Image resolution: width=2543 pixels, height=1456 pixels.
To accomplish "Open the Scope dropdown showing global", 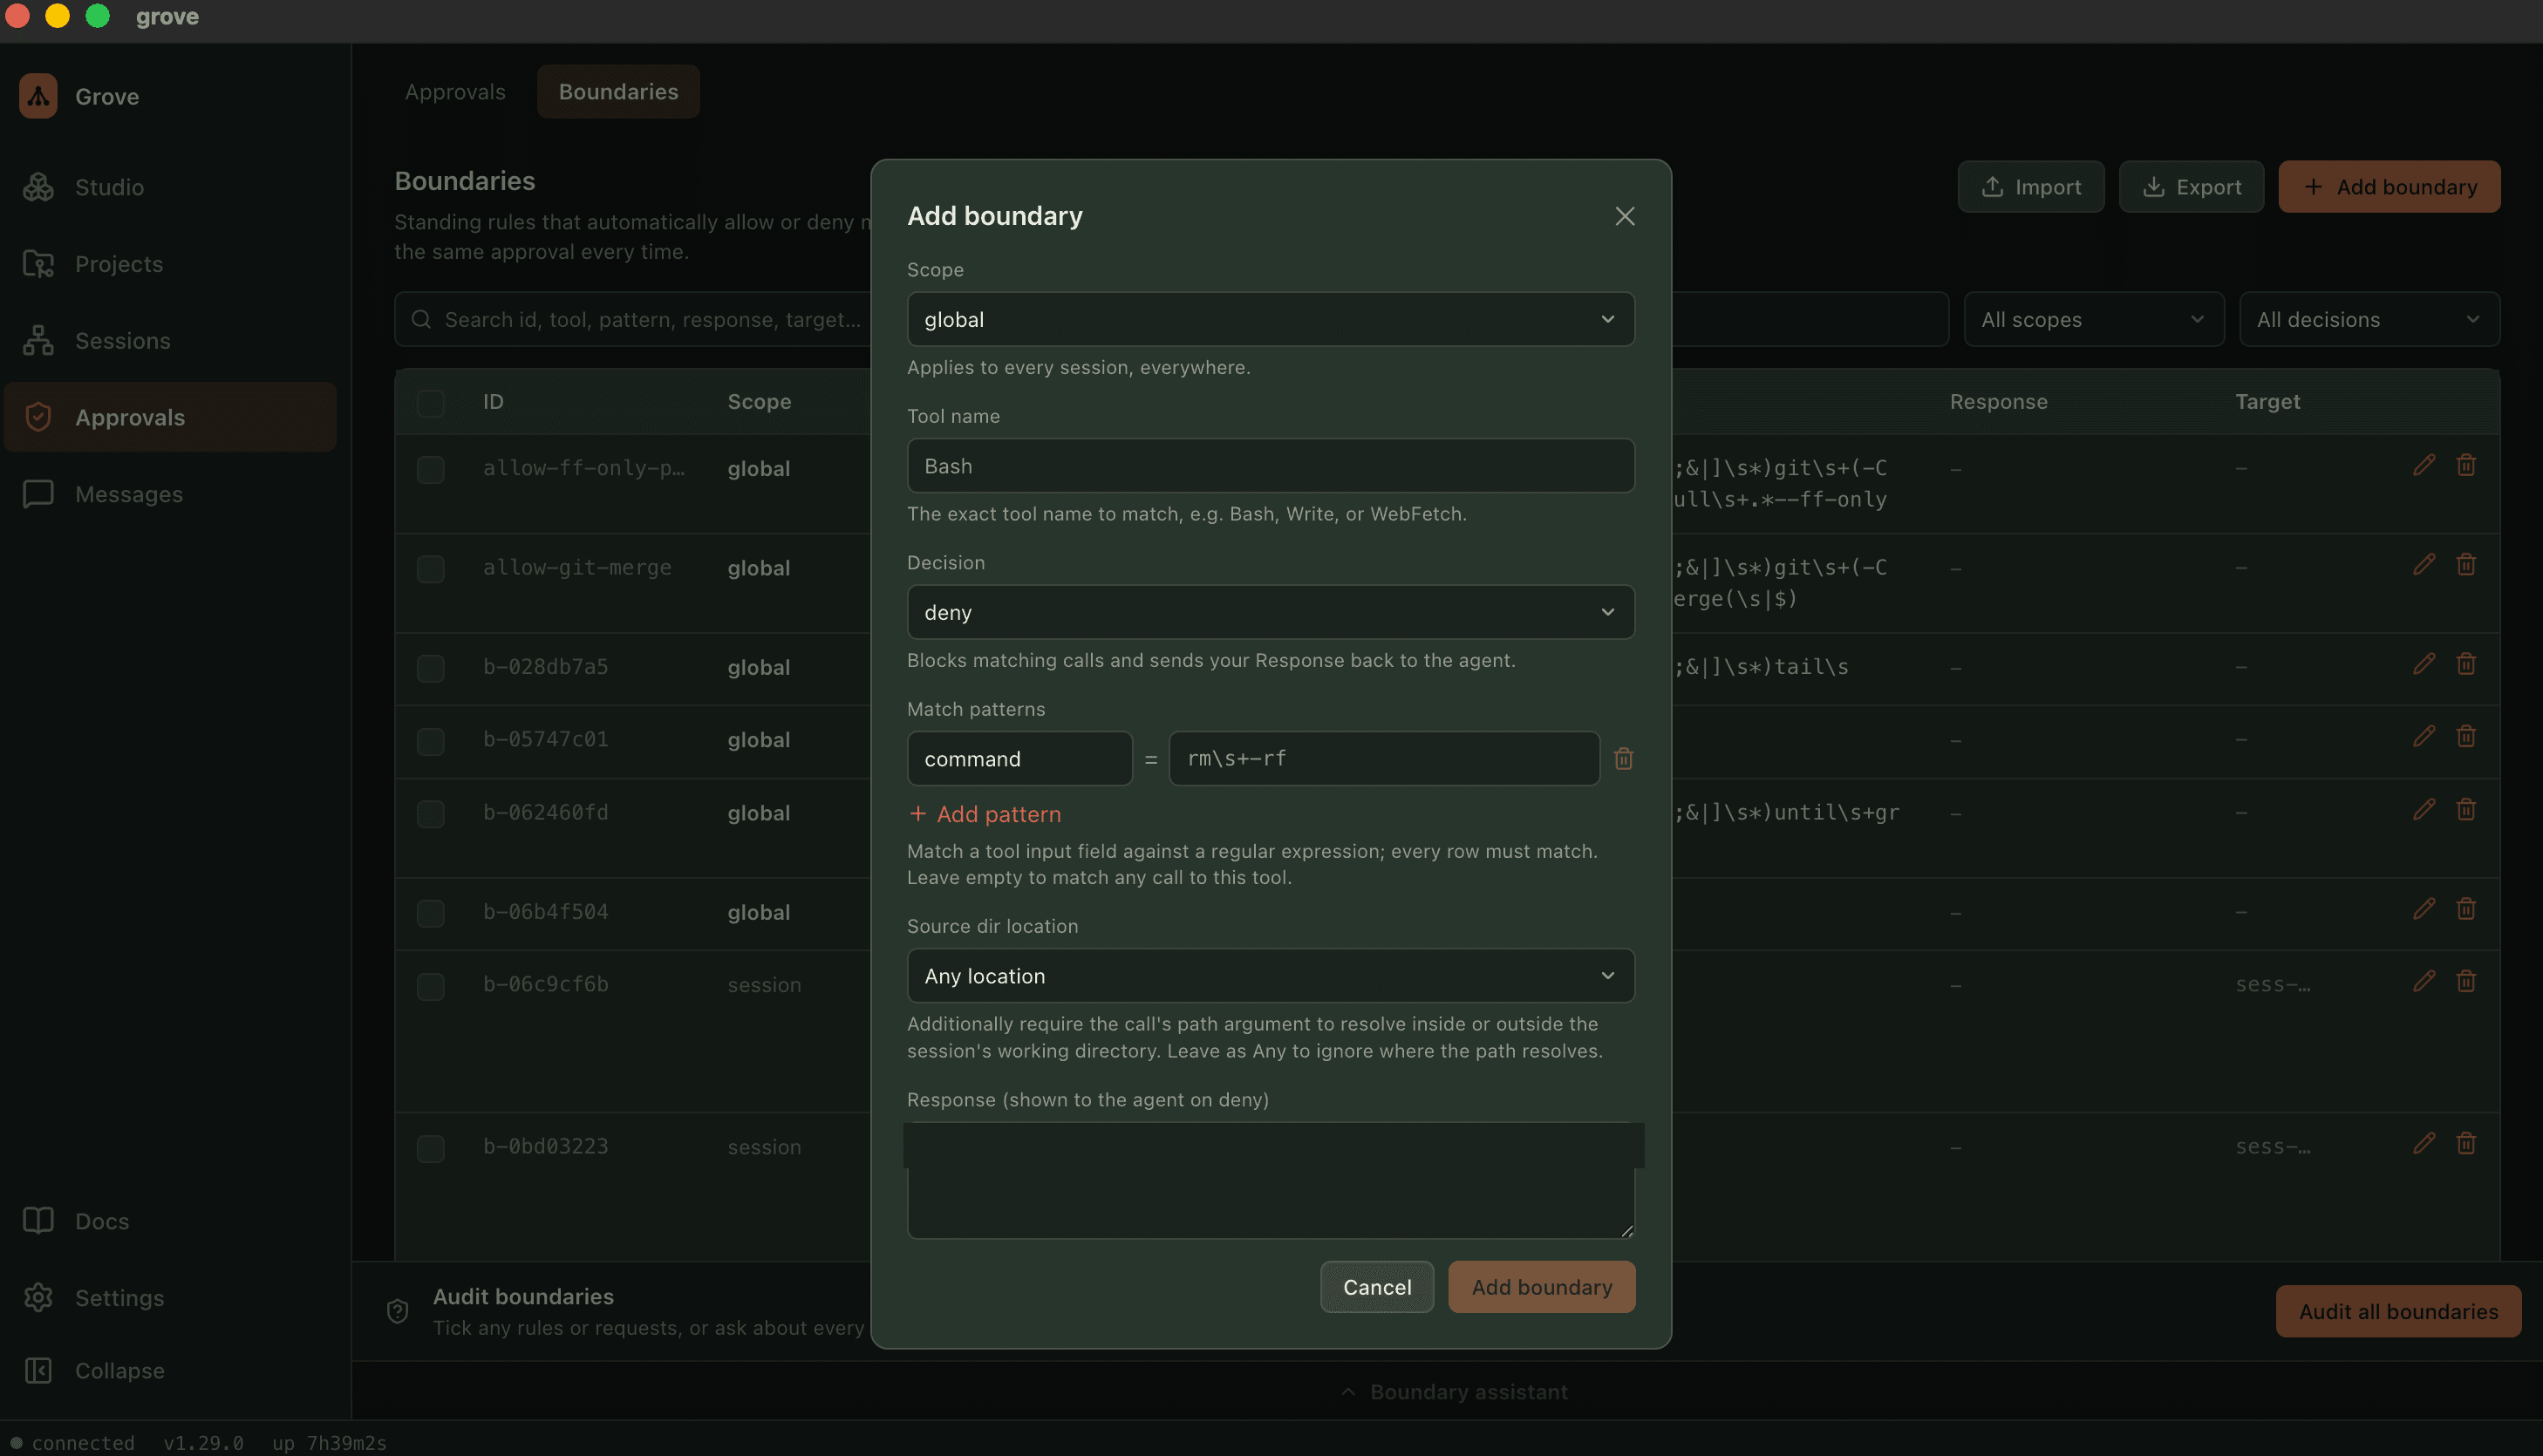I will [x=1270, y=319].
